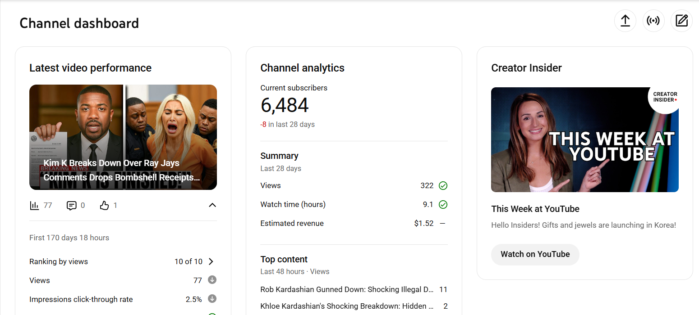Open comments icon under latest video
This screenshot has height=315, width=699.
tap(71, 206)
